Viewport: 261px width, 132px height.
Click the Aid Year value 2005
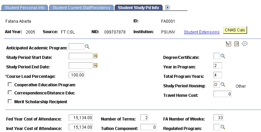pyautogui.click(x=30, y=32)
